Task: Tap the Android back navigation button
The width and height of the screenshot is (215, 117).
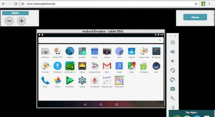Action: [x=85, y=104]
